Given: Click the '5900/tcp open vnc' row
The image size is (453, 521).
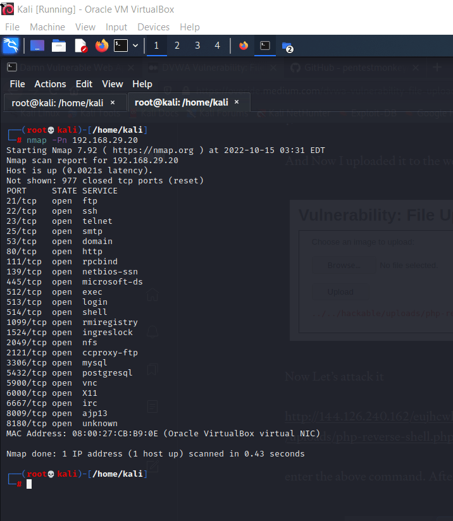Looking at the screenshot, I should pyautogui.click(x=52, y=383).
